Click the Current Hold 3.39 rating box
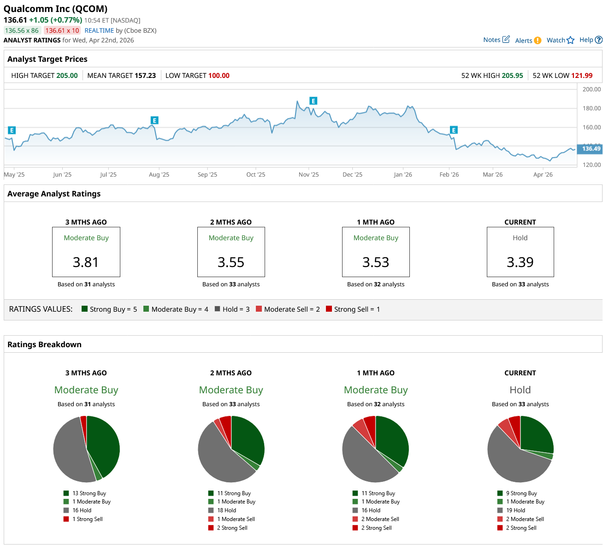Screen dimensions: 603x545 coord(520,252)
